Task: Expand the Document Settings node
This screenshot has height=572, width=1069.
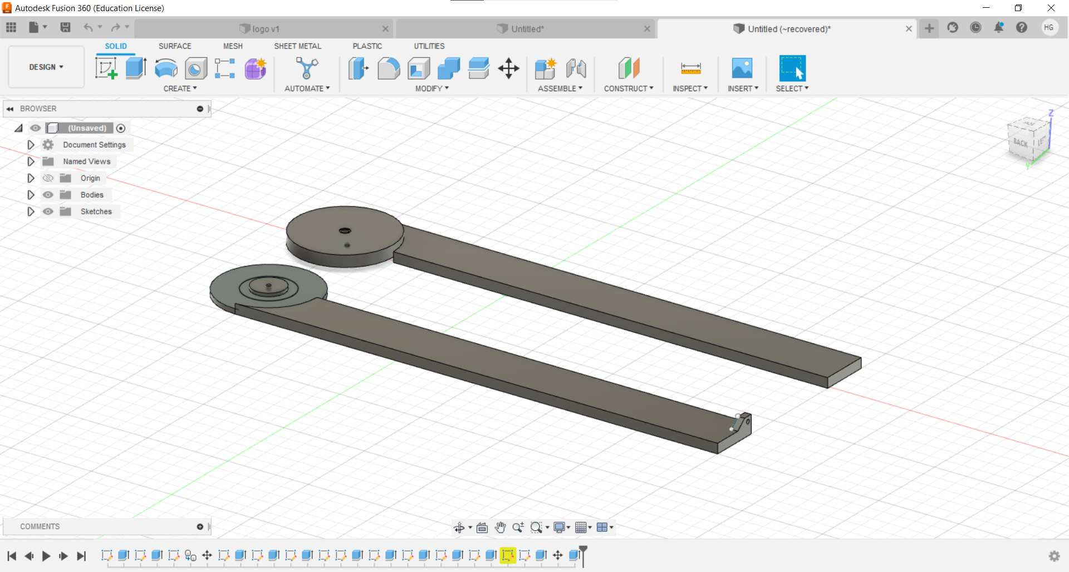Action: (31, 145)
